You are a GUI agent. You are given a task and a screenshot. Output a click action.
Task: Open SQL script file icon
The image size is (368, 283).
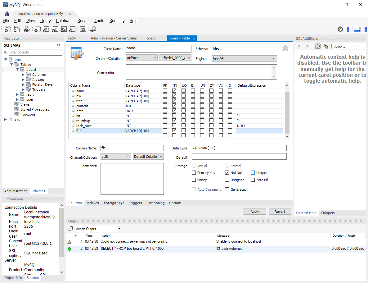[17, 29]
